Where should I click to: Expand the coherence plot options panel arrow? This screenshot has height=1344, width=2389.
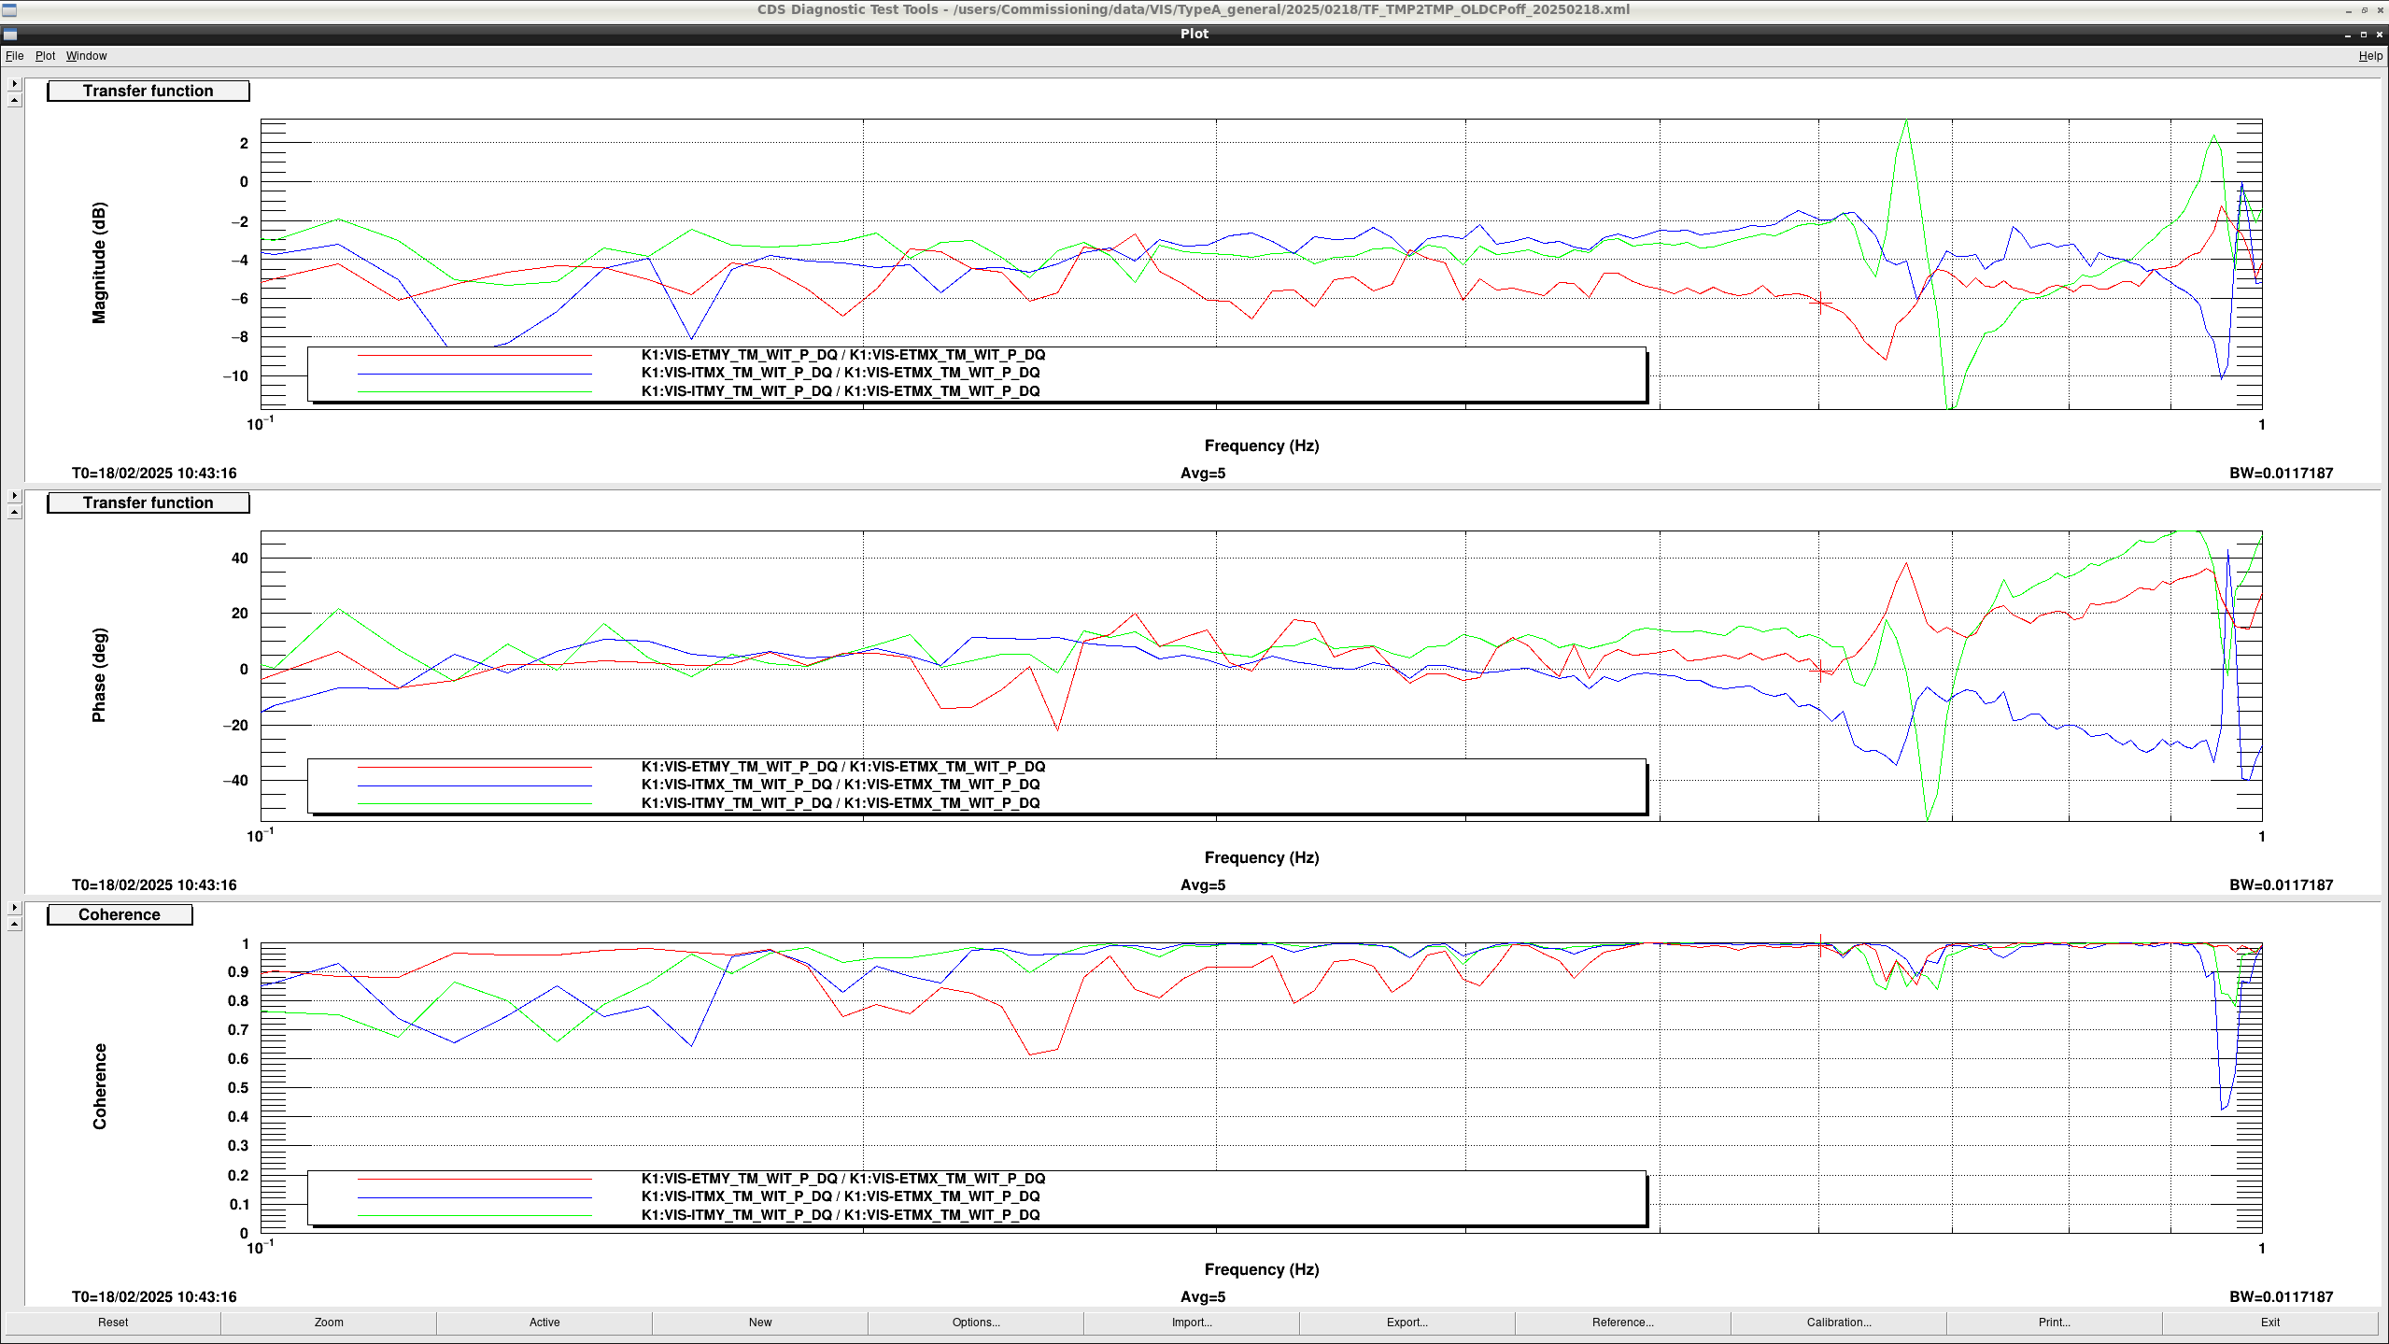click(x=14, y=908)
